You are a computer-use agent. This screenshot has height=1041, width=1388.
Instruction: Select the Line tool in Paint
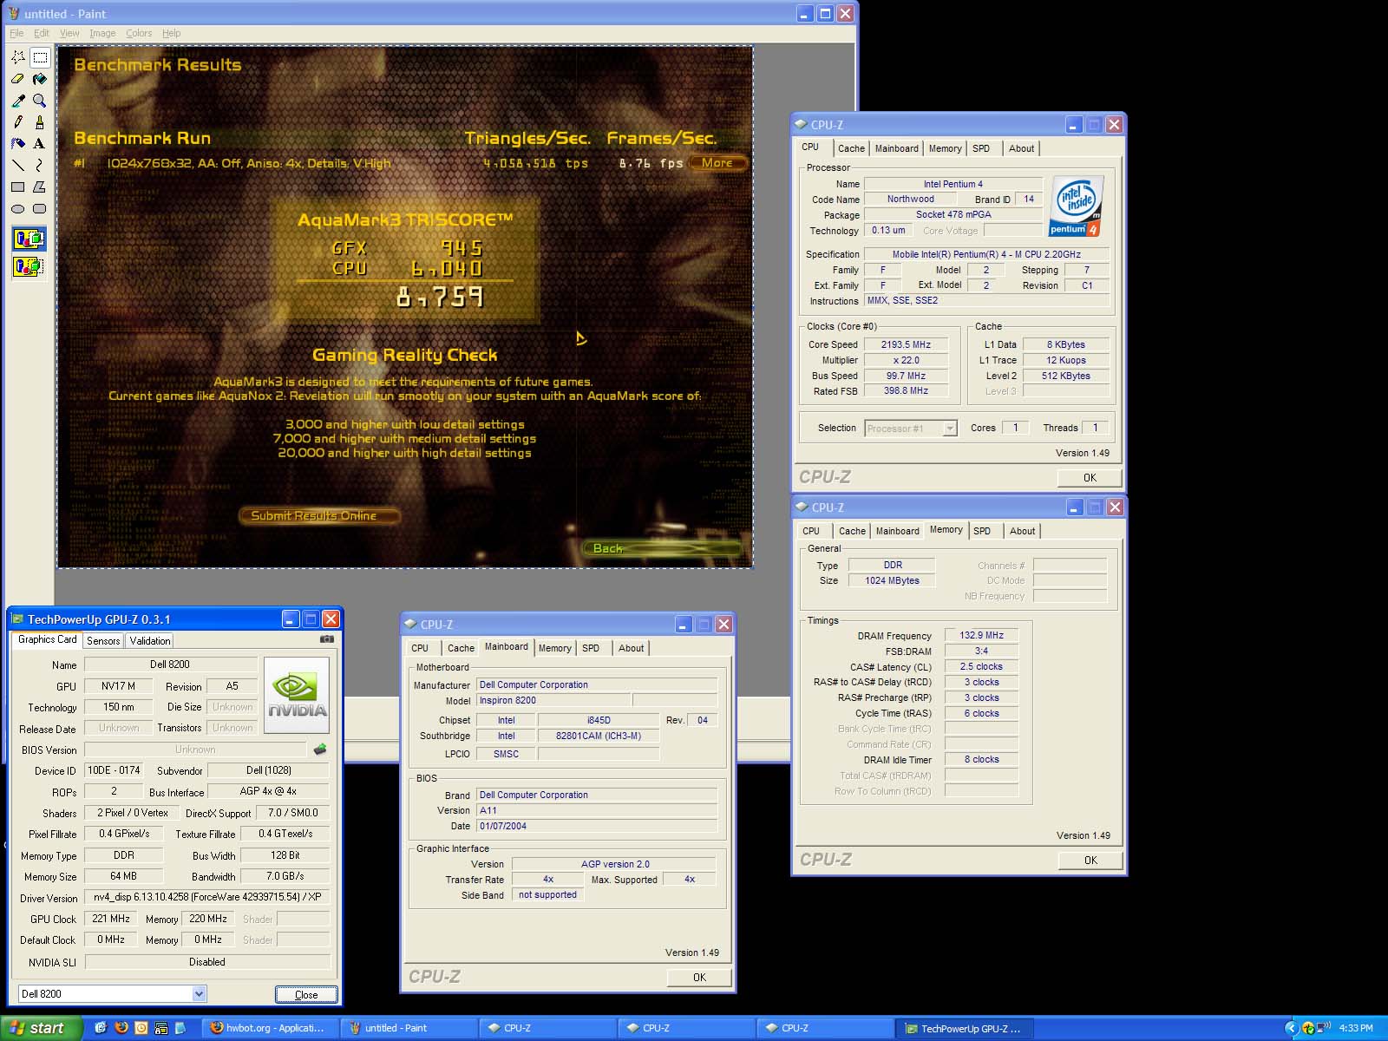(x=18, y=165)
